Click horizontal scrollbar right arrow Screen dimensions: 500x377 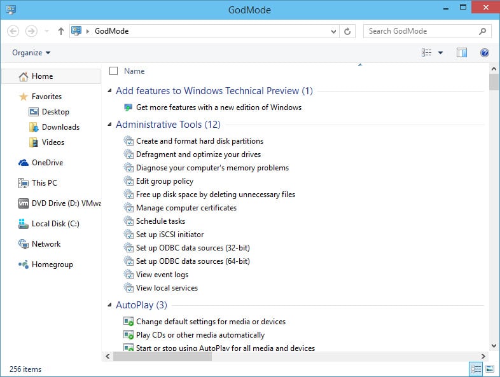pos(483,356)
